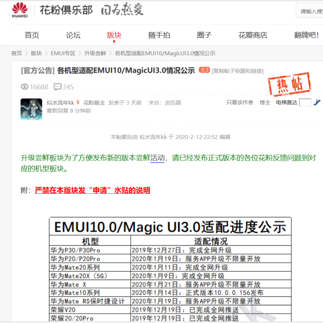Click the table cell 华为Mate10系列
Image resolution: width=323 pixels, height=323 pixels.
click(90, 293)
